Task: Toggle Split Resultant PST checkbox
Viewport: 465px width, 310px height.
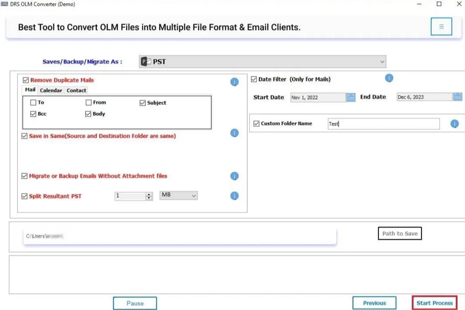Action: coord(24,196)
